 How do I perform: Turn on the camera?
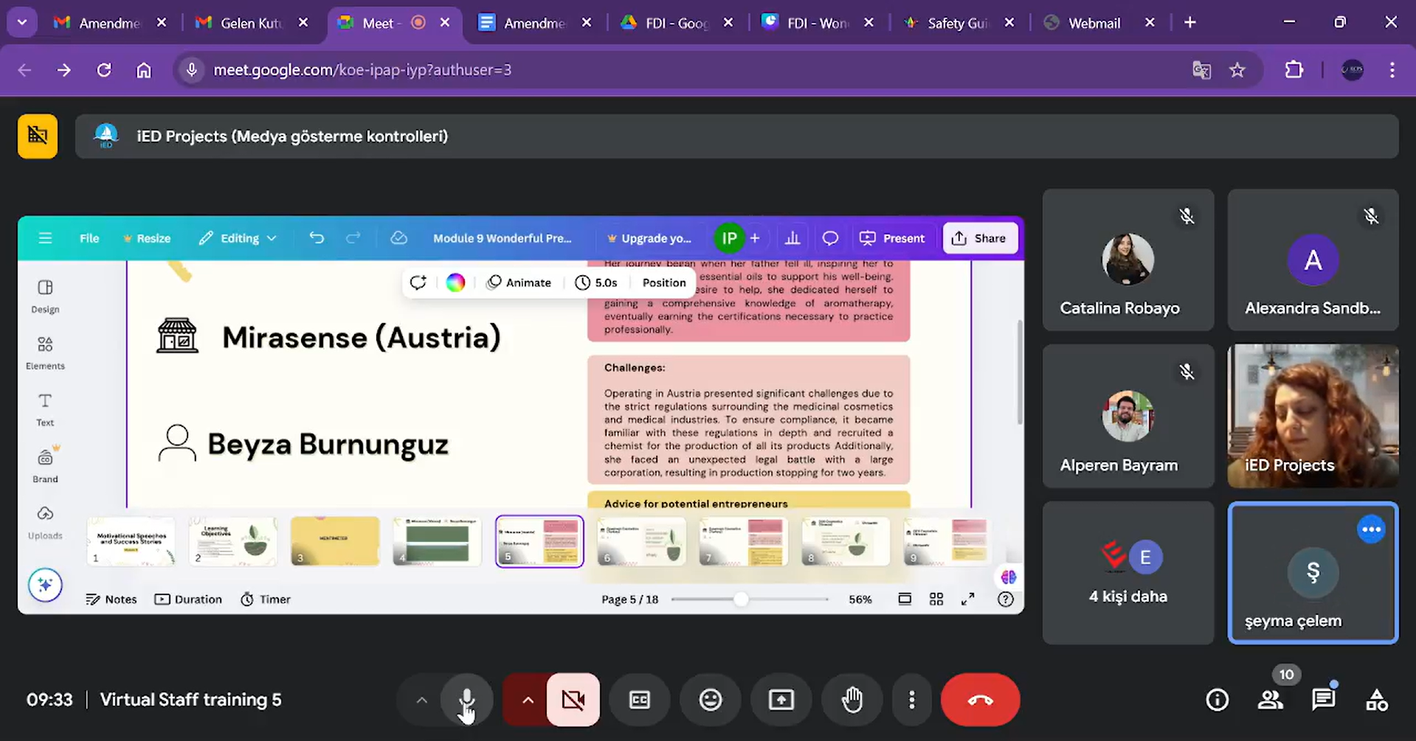pyautogui.click(x=573, y=700)
